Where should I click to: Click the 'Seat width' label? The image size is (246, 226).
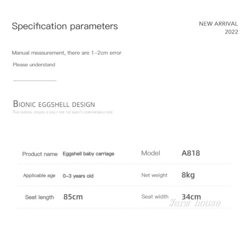coord(155,196)
